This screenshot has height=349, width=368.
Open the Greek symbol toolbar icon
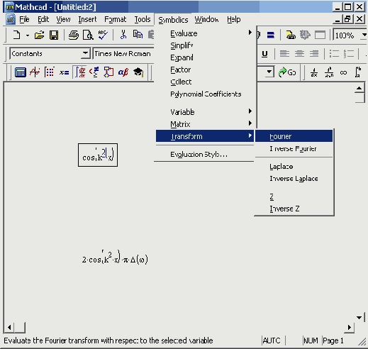[x=123, y=72]
